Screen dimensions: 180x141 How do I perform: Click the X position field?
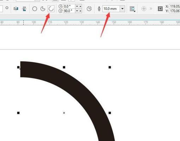(x=175, y=6)
